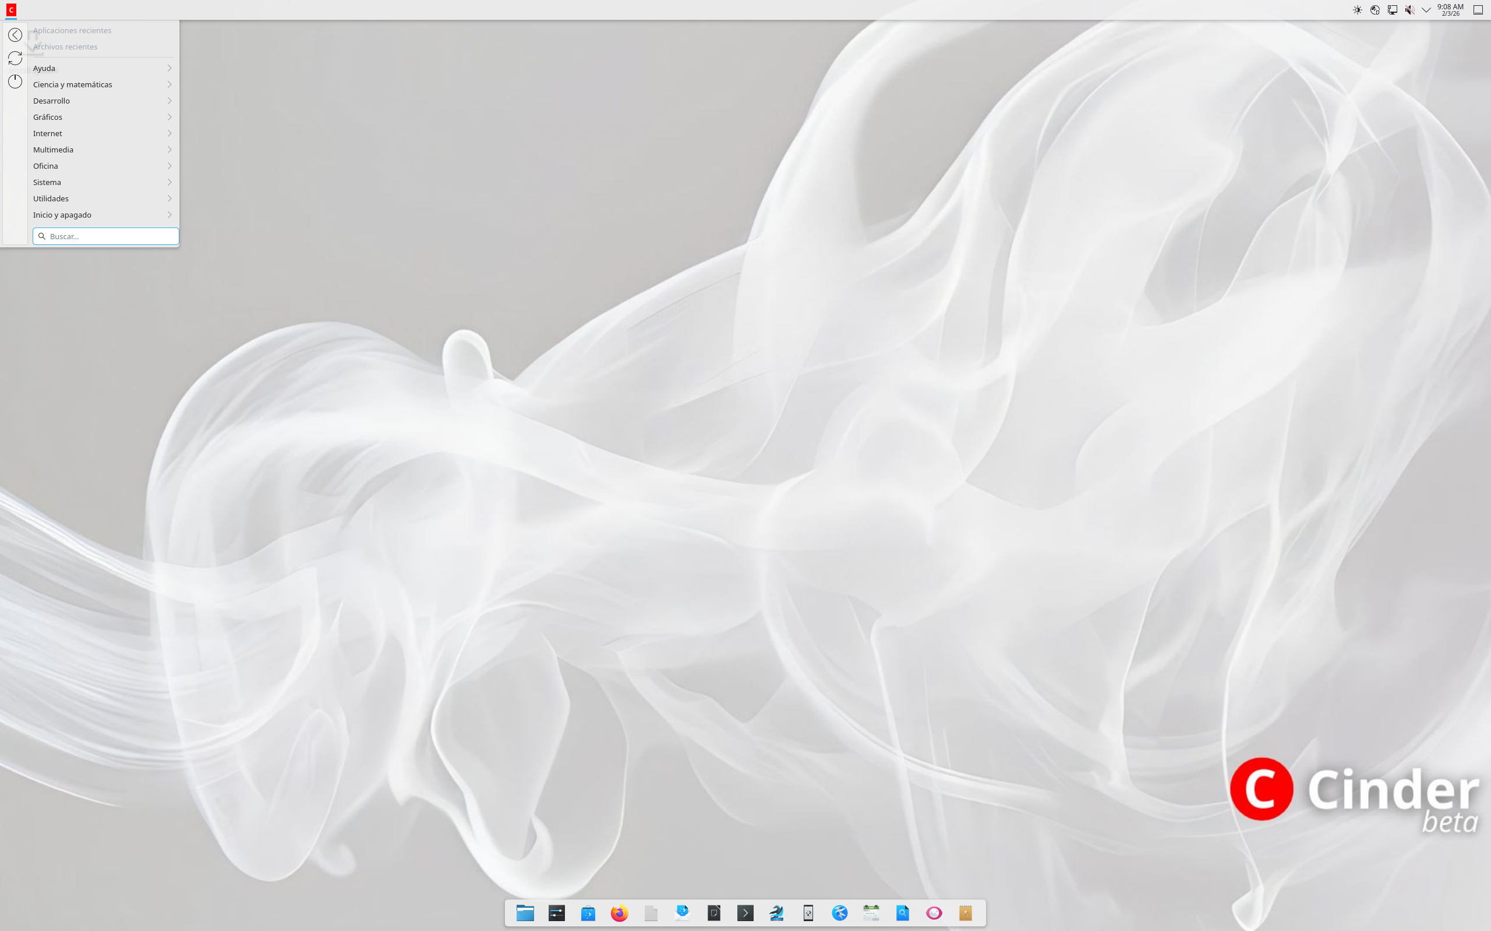Launch the Discover shopping bag icon in the dock

588,912
